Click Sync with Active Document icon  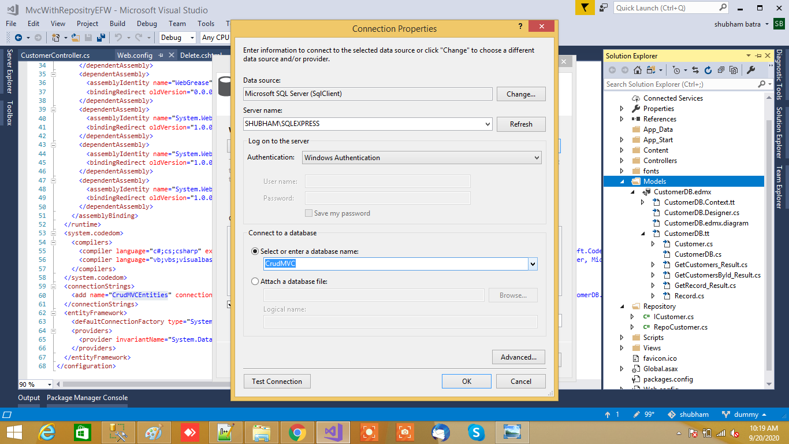coord(695,70)
